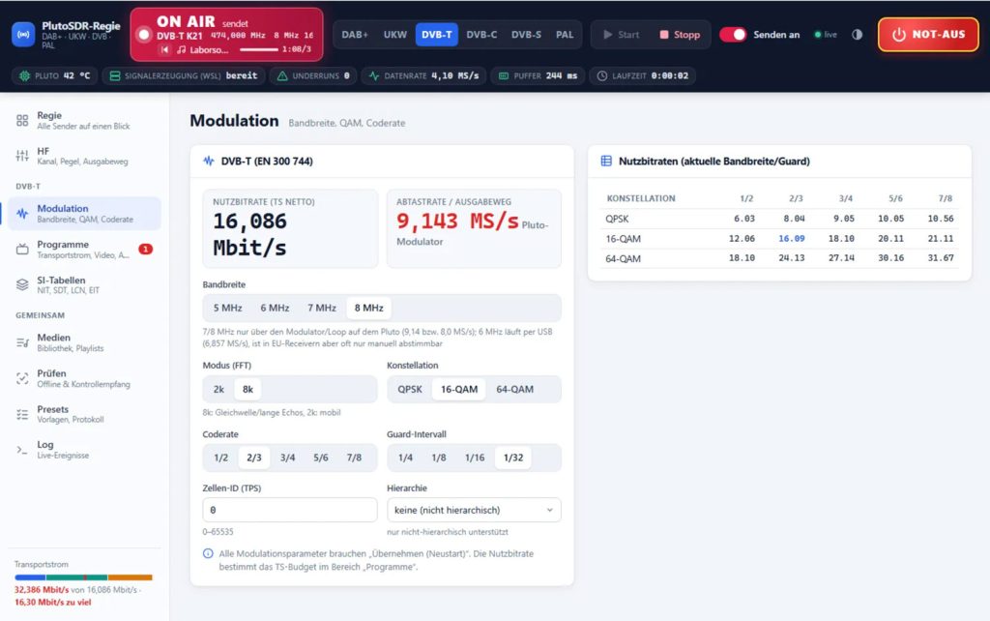The image size is (990, 621).
Task: Open HF settings via sliders icon
Action: click(22, 156)
